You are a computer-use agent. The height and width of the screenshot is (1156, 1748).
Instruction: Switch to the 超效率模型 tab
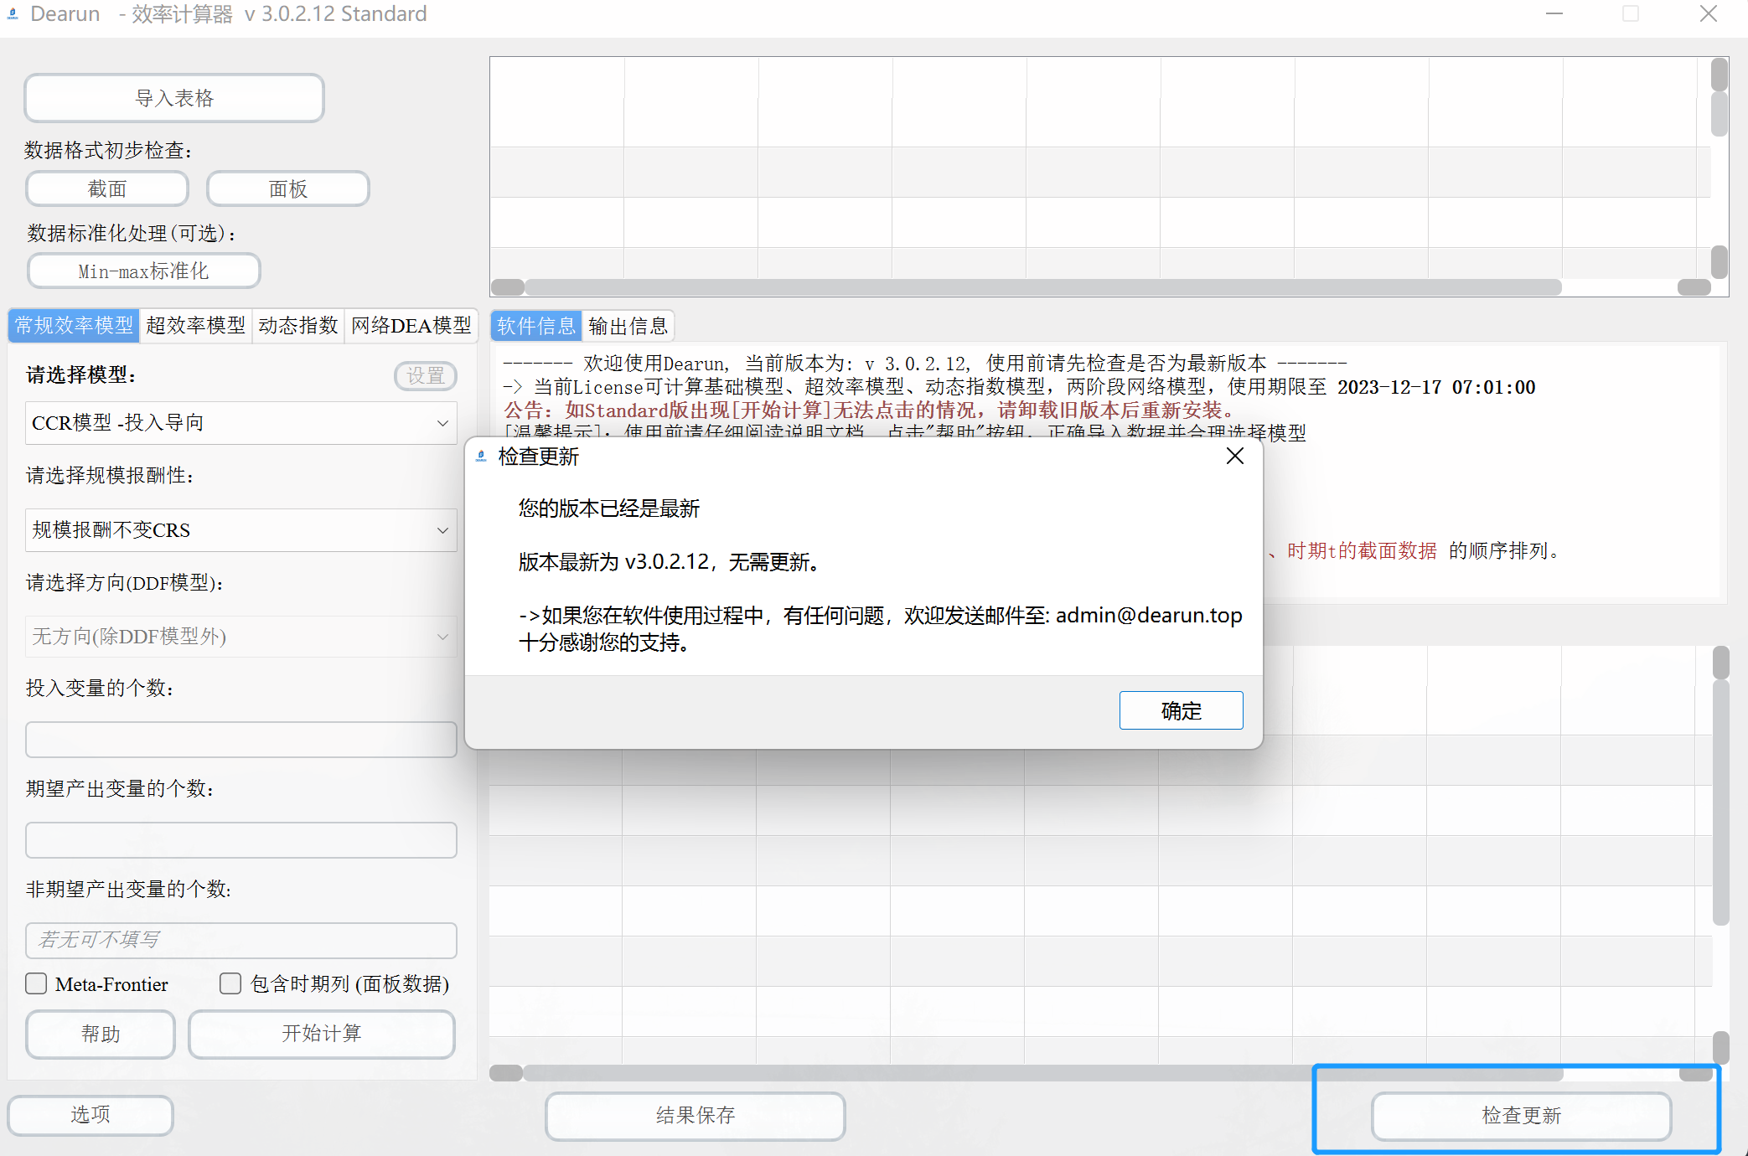coord(195,326)
